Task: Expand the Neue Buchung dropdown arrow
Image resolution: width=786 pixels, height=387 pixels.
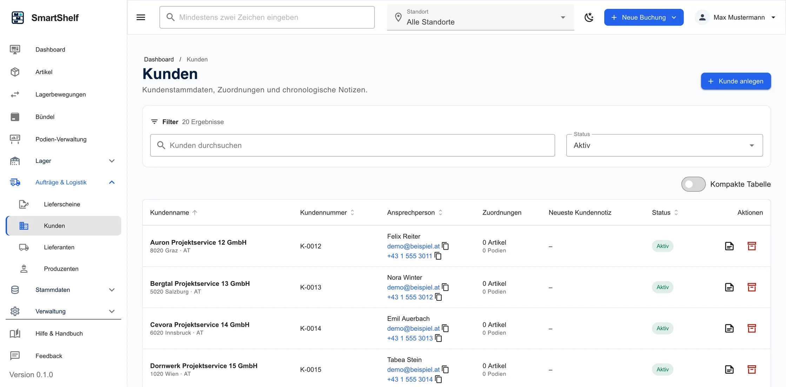Action: tap(674, 17)
